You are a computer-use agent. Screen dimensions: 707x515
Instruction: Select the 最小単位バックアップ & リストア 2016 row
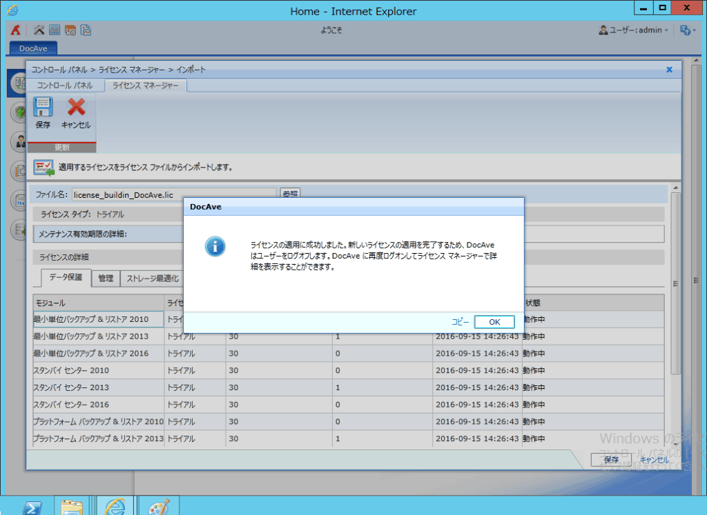349,354
